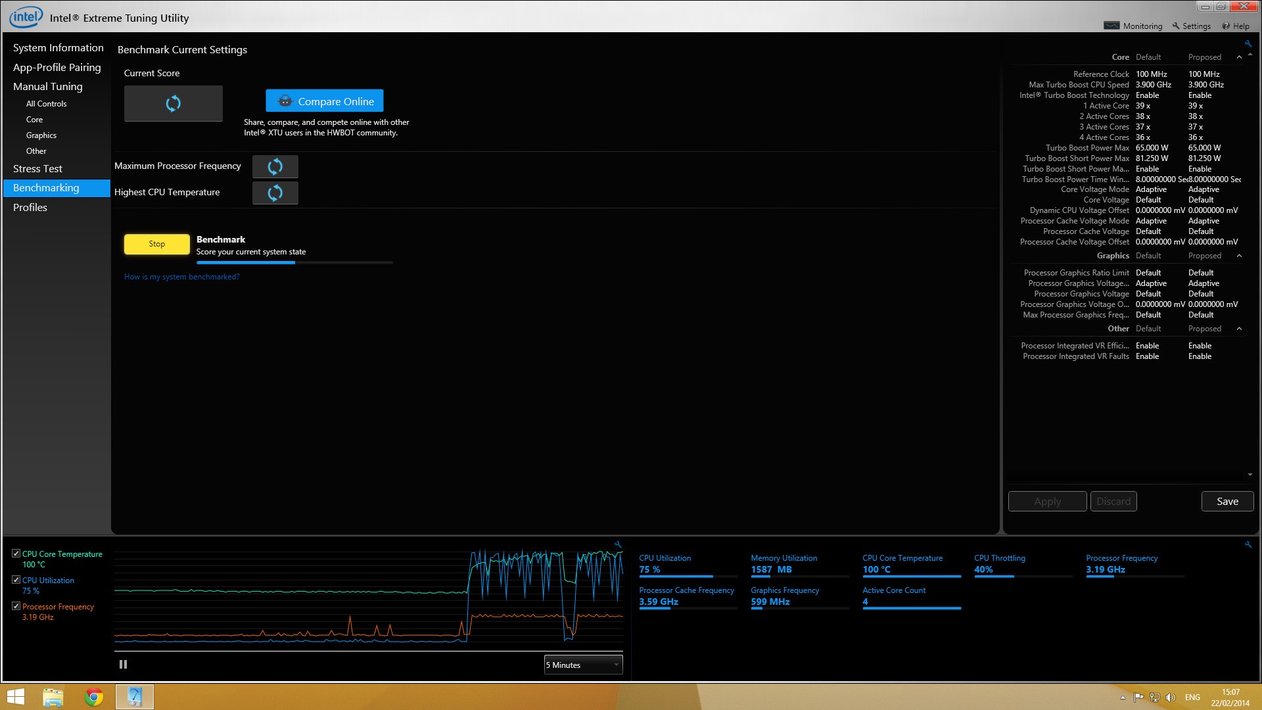Click the wrench icon above the Core settings panel
The height and width of the screenshot is (710, 1262).
(1248, 43)
